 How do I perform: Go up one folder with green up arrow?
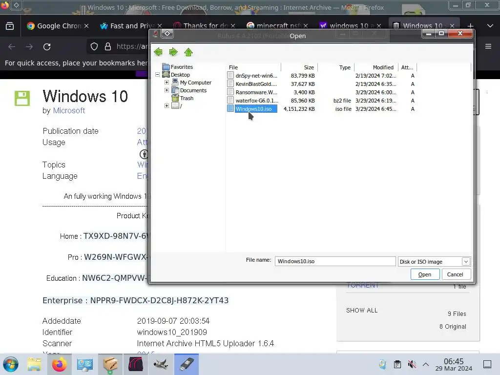(x=188, y=52)
